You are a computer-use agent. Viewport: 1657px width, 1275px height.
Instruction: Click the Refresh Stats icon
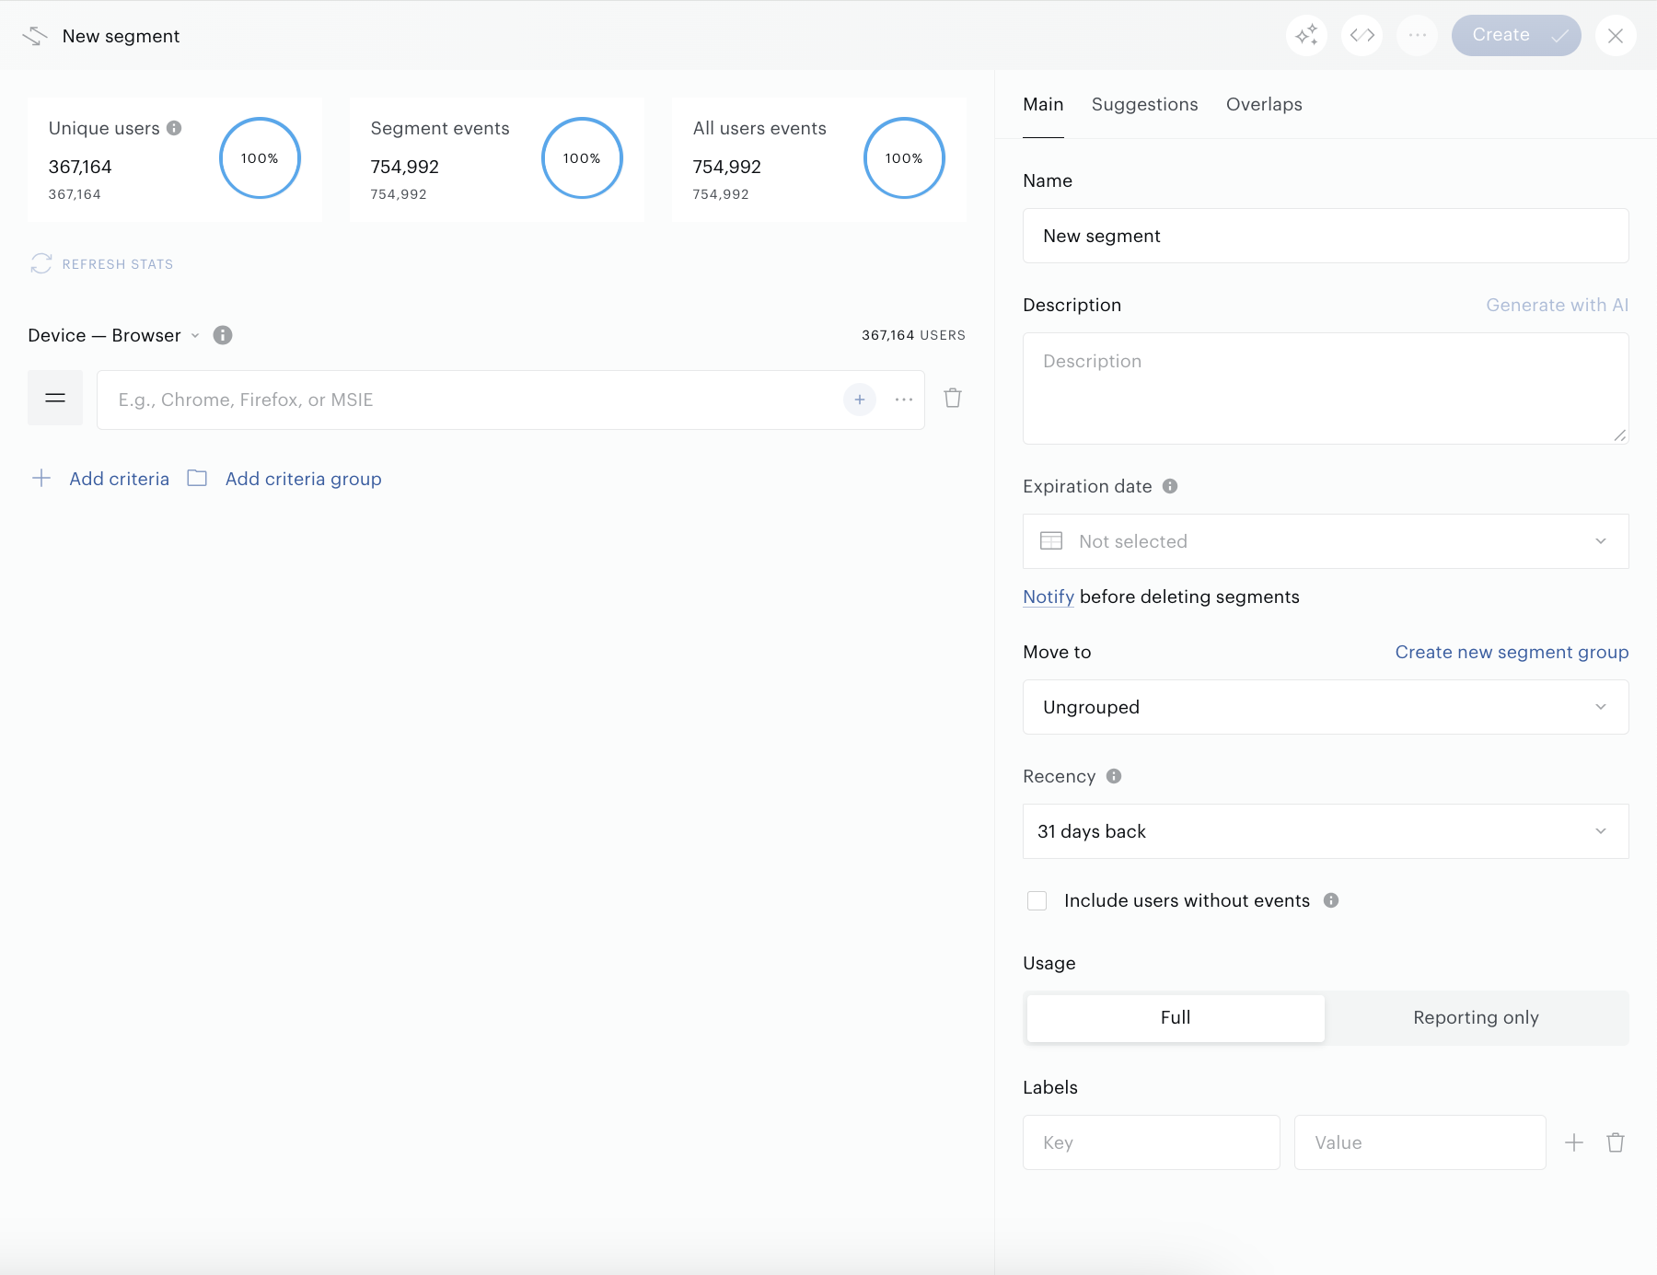41,264
